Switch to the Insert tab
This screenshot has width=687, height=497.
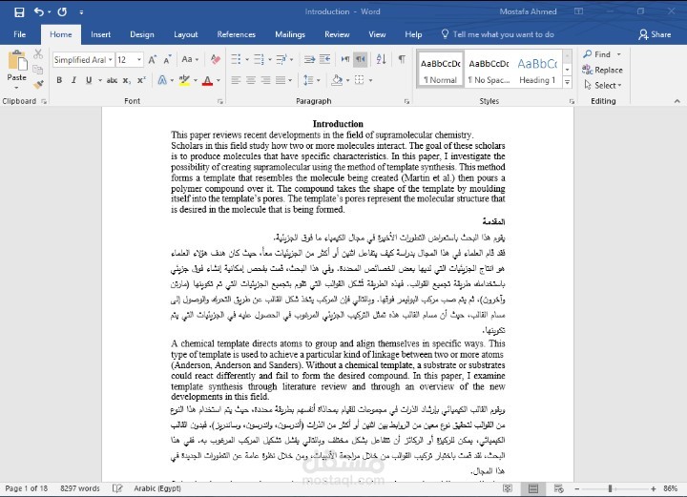coord(101,34)
